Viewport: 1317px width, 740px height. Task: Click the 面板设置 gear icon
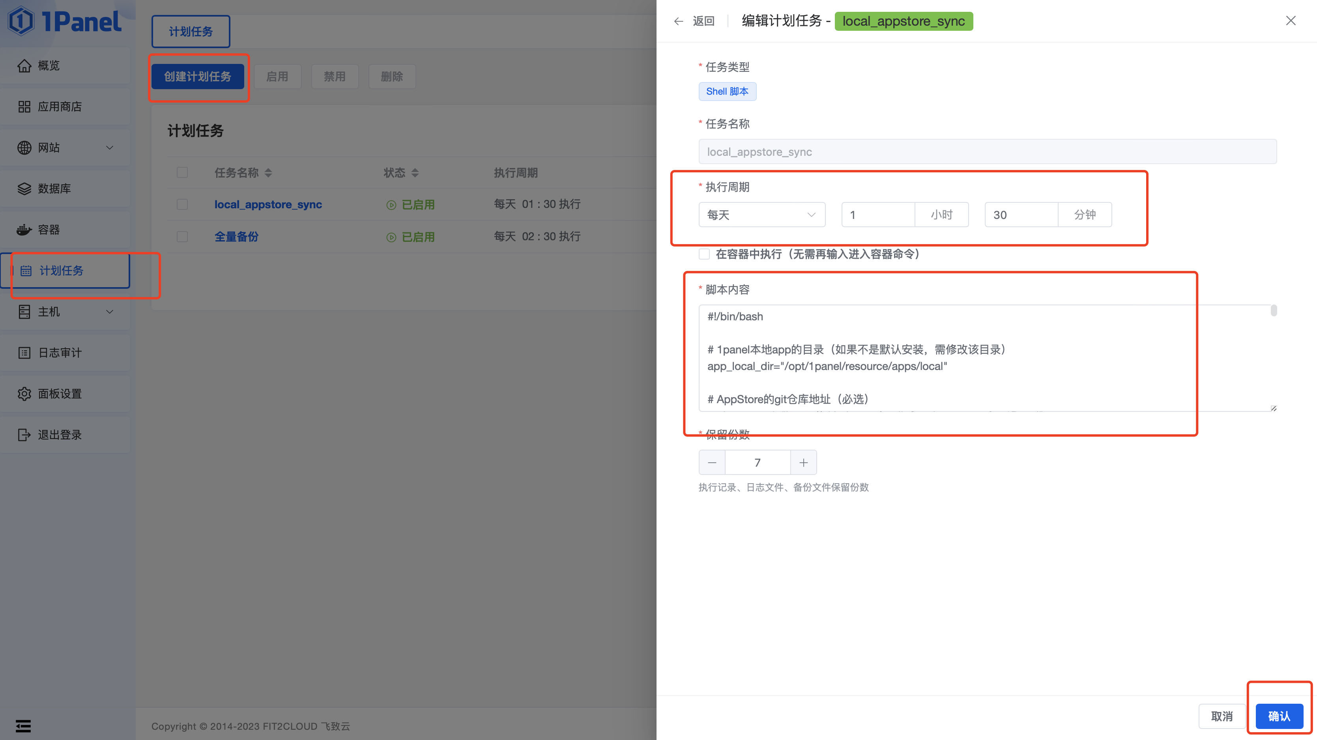click(x=24, y=394)
